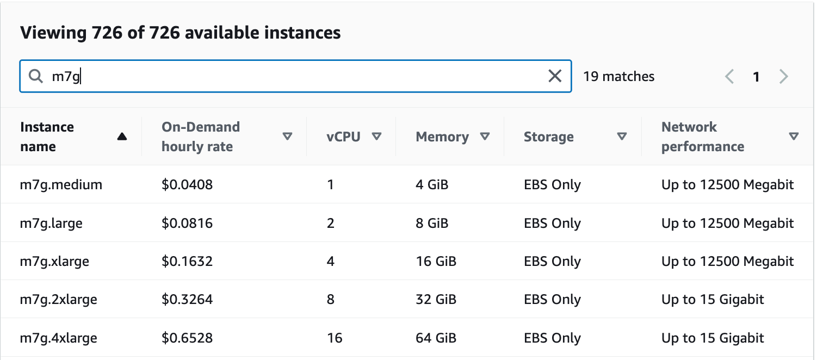Clear the search with the X icon
Image resolution: width=817 pixels, height=360 pixels.
click(555, 76)
